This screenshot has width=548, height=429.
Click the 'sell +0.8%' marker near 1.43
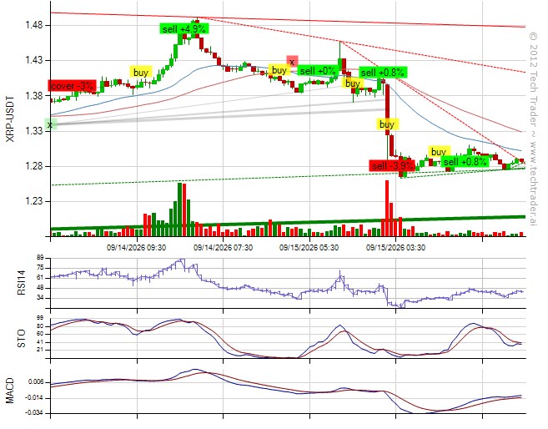[383, 73]
